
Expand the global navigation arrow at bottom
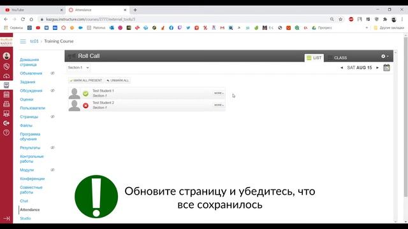[x=6, y=219]
